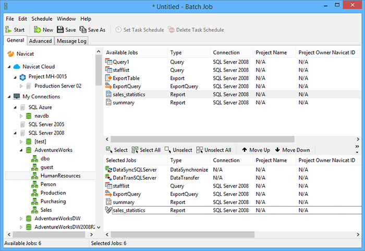Click the tree panel vertical scrollbar thumb
Image resolution: width=365 pixels, height=251 pixels.
99,71
